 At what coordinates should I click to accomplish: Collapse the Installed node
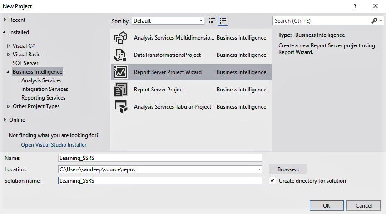click(5, 32)
